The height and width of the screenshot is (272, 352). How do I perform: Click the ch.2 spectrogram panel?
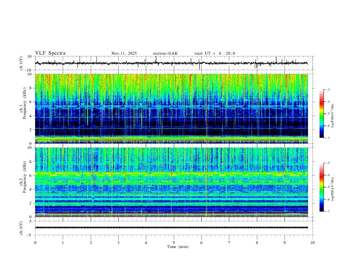point(171,182)
